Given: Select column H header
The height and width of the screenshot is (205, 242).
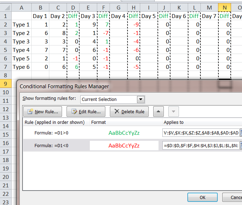Looking at the screenshot, I should [x=134, y=7].
